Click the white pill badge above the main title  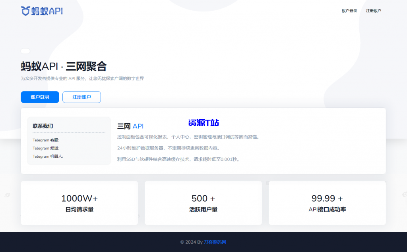click(25, 51)
